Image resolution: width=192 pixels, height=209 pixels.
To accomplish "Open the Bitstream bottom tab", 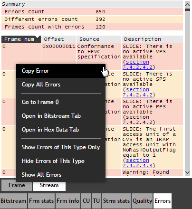I will click(13, 201).
